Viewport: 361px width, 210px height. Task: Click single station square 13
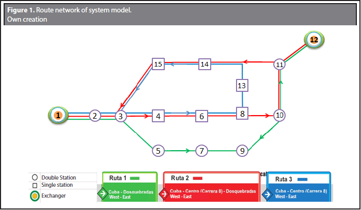click(242, 85)
